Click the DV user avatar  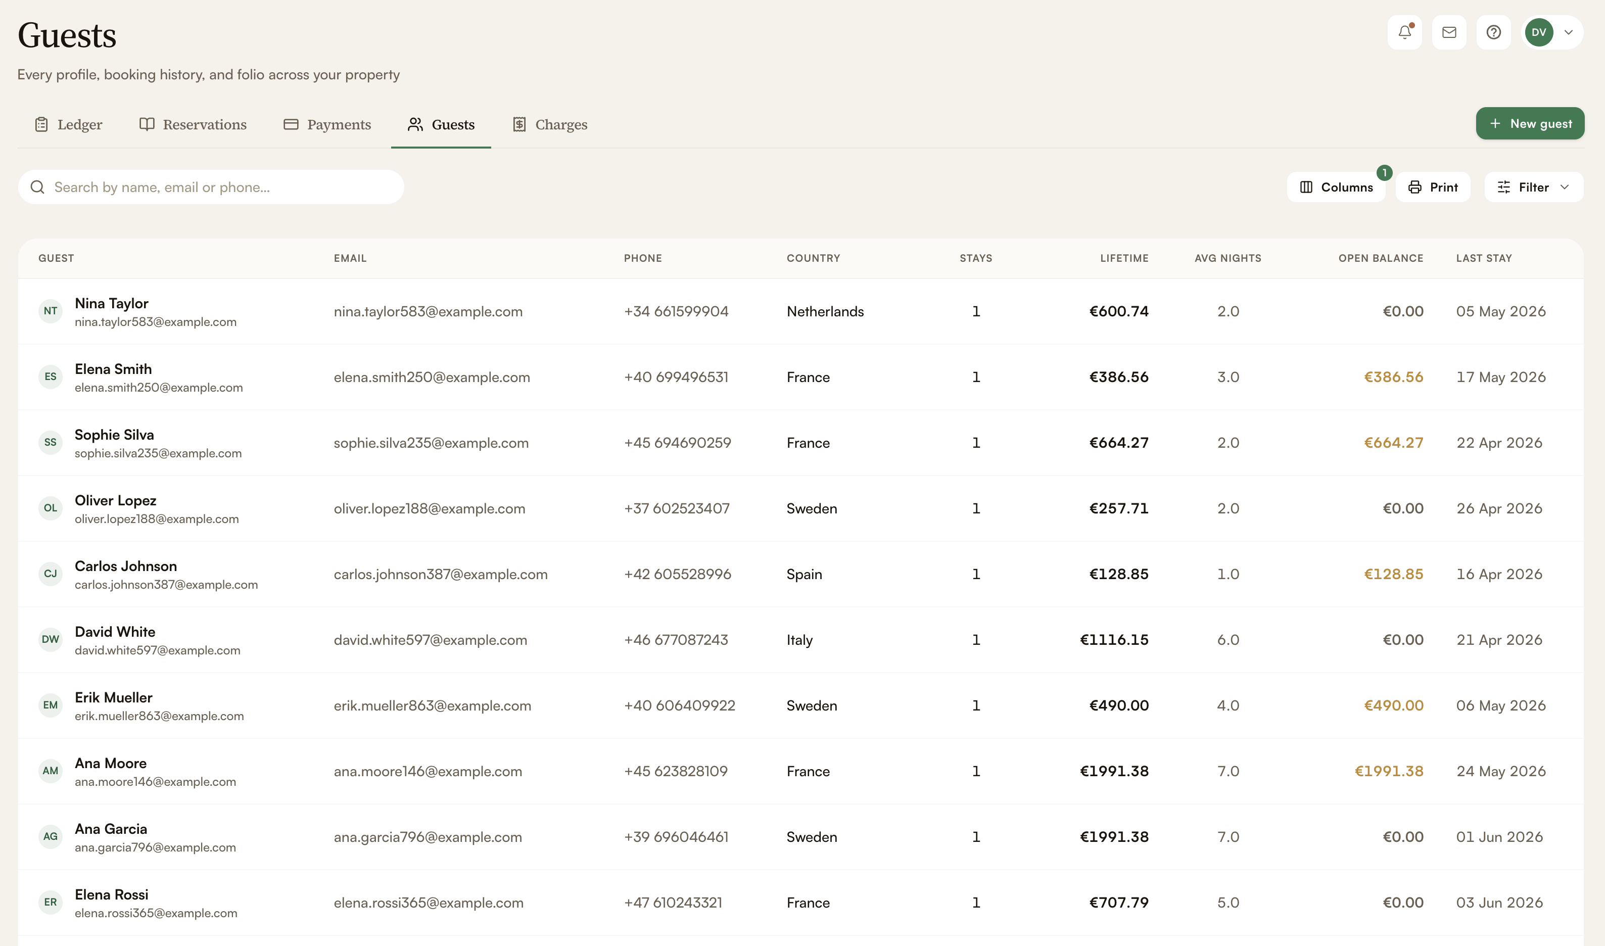(x=1539, y=32)
